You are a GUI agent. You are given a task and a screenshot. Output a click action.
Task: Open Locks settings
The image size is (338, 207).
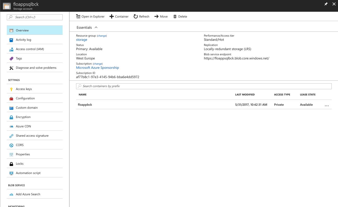point(35,164)
